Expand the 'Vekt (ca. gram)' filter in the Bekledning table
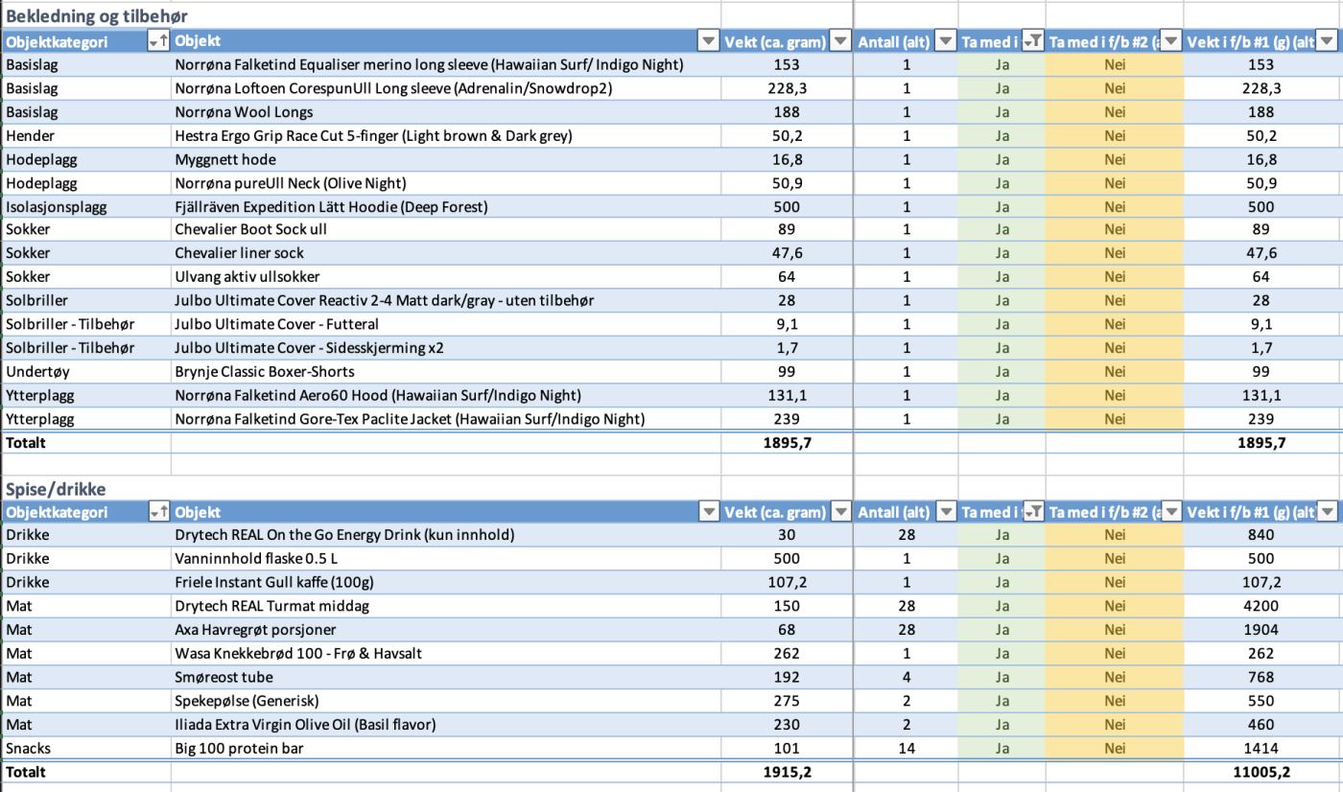The image size is (1343, 792). click(839, 41)
